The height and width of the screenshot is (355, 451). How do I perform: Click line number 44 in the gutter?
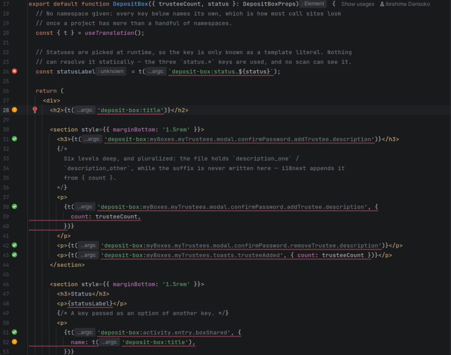click(6, 265)
